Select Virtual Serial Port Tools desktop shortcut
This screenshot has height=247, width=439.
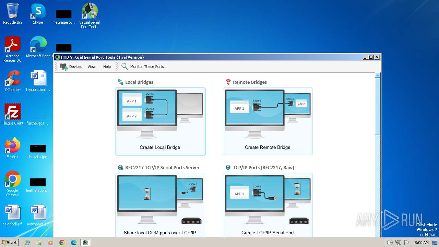89,16
